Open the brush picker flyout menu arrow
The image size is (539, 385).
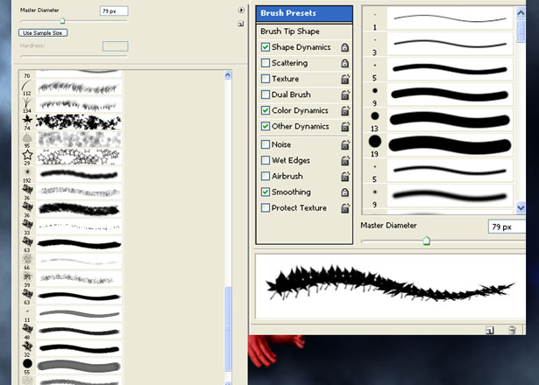point(241,10)
